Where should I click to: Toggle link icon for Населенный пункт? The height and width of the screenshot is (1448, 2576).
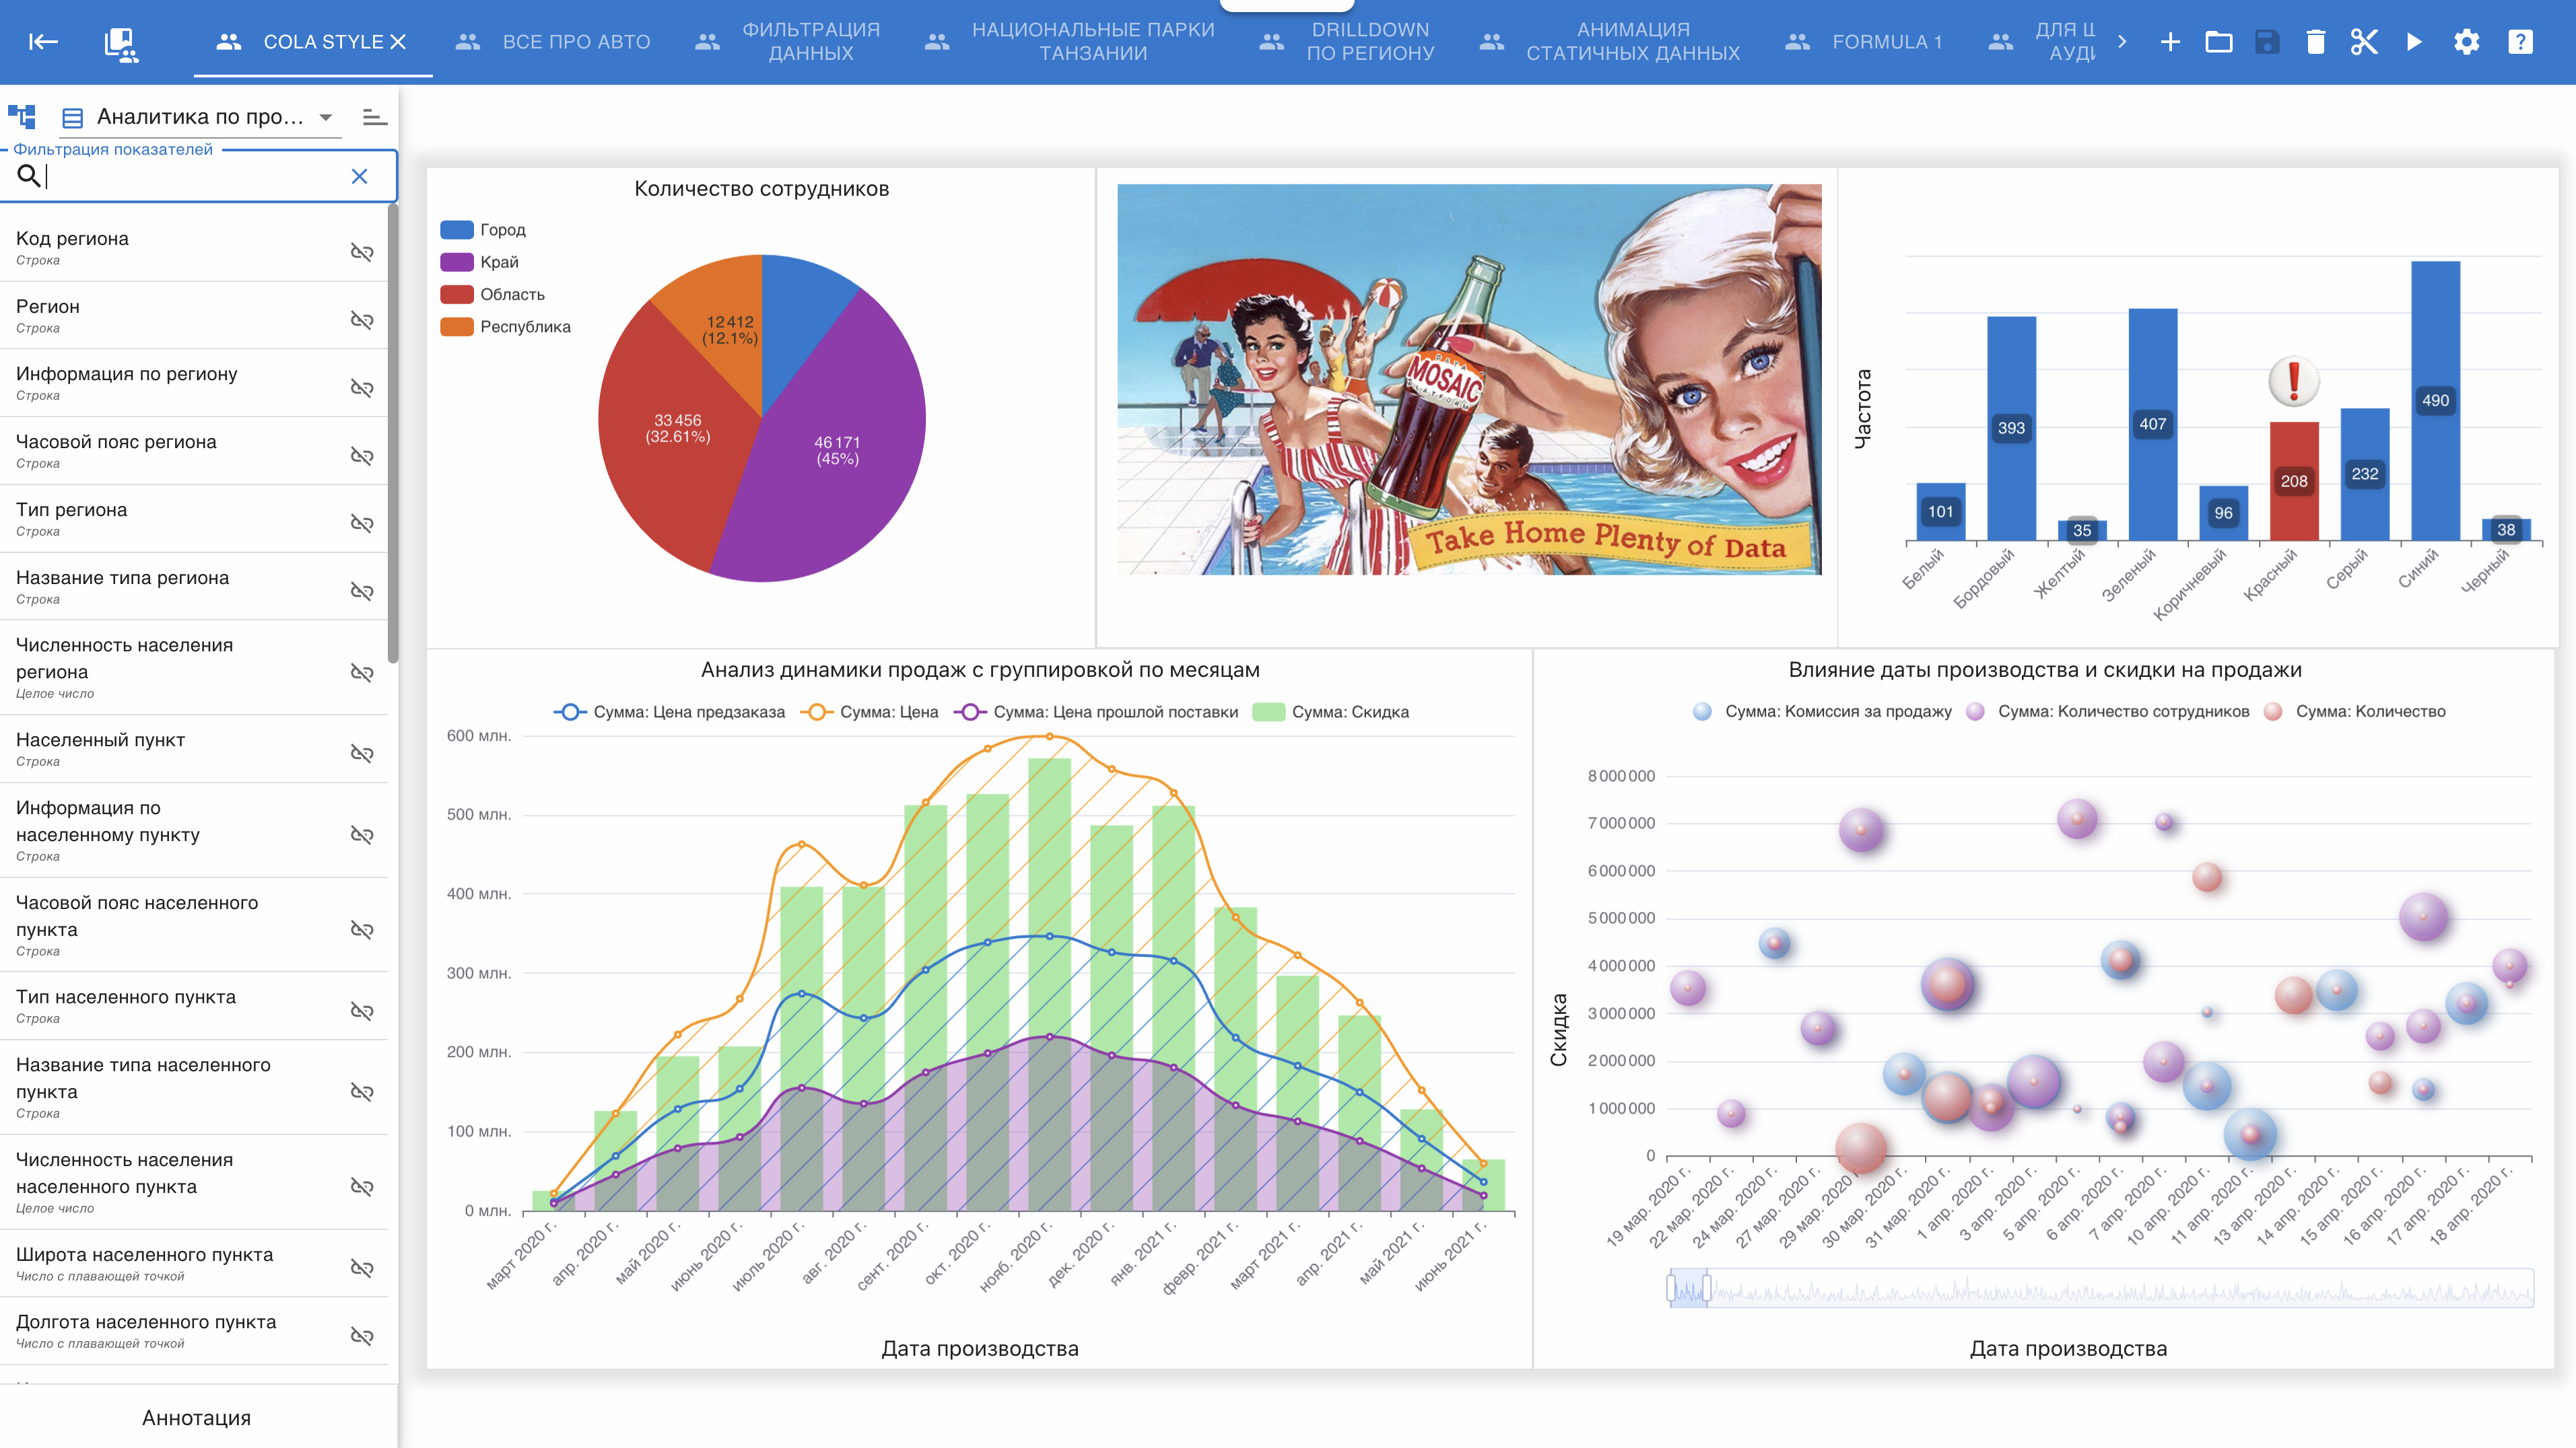(x=362, y=754)
